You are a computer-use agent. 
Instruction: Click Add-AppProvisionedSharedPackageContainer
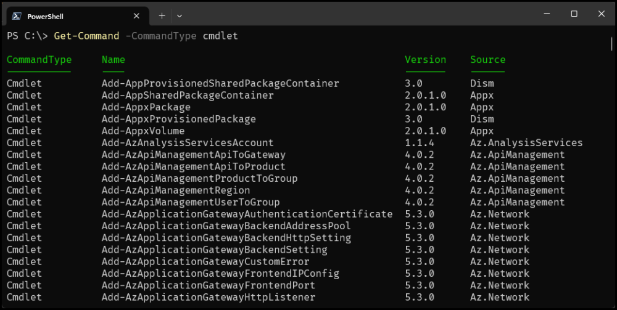[220, 84]
